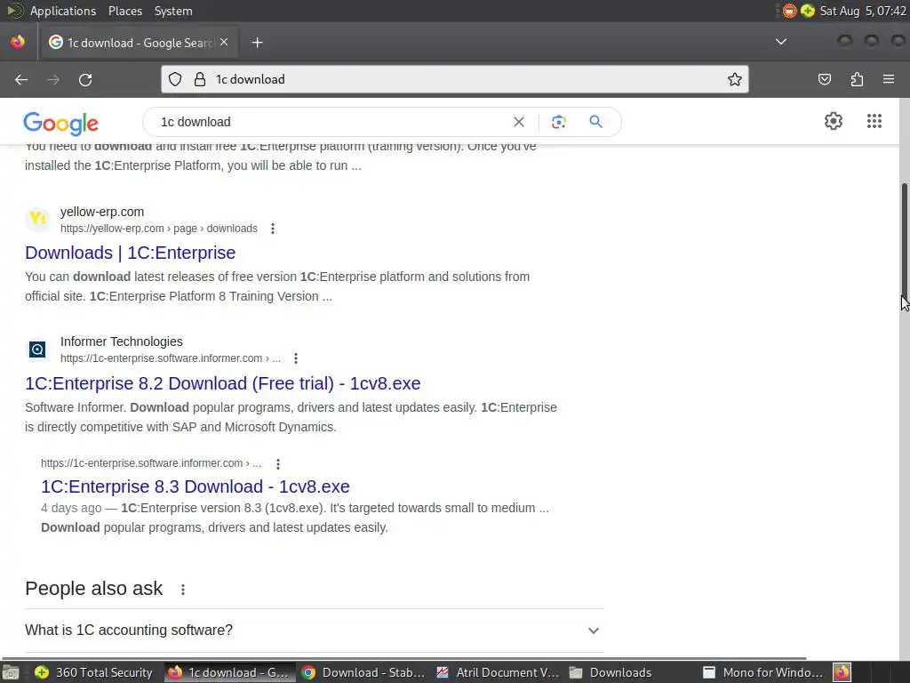910x683 pixels.
Task: Click the clock showing Sat Aug 5
Action: (x=862, y=11)
